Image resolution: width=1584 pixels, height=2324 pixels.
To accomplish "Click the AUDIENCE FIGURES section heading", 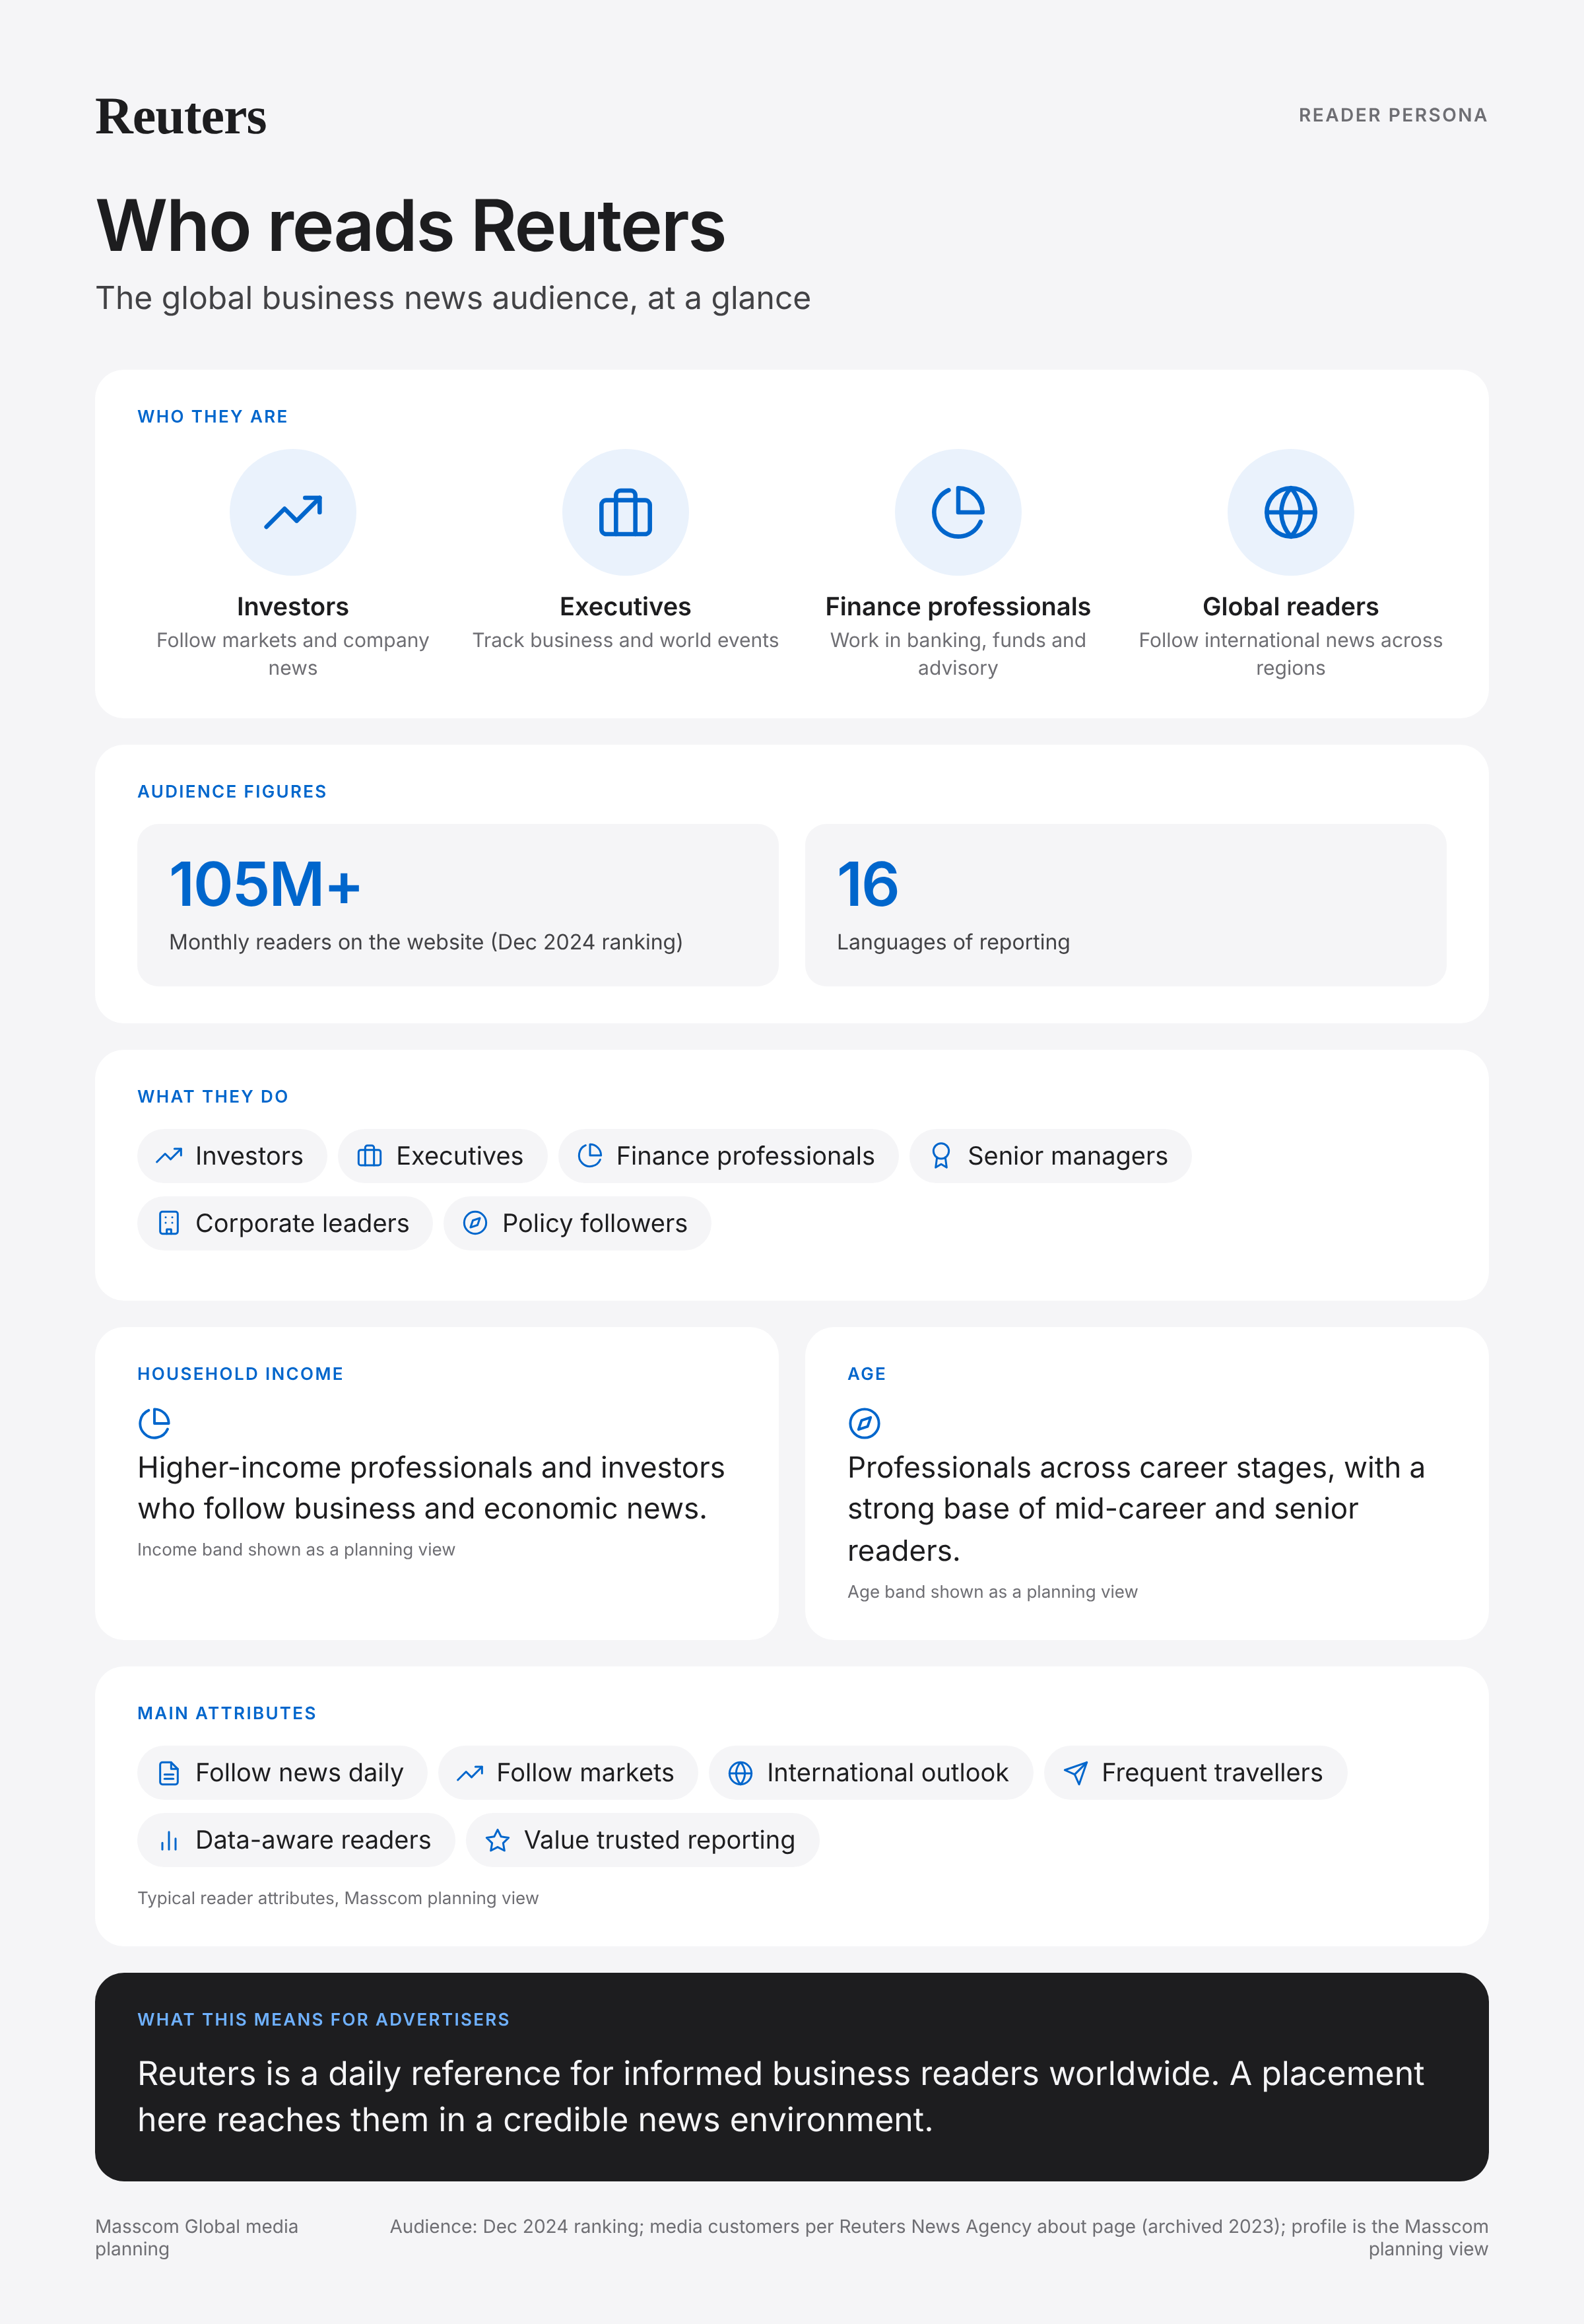I will 232,792.
